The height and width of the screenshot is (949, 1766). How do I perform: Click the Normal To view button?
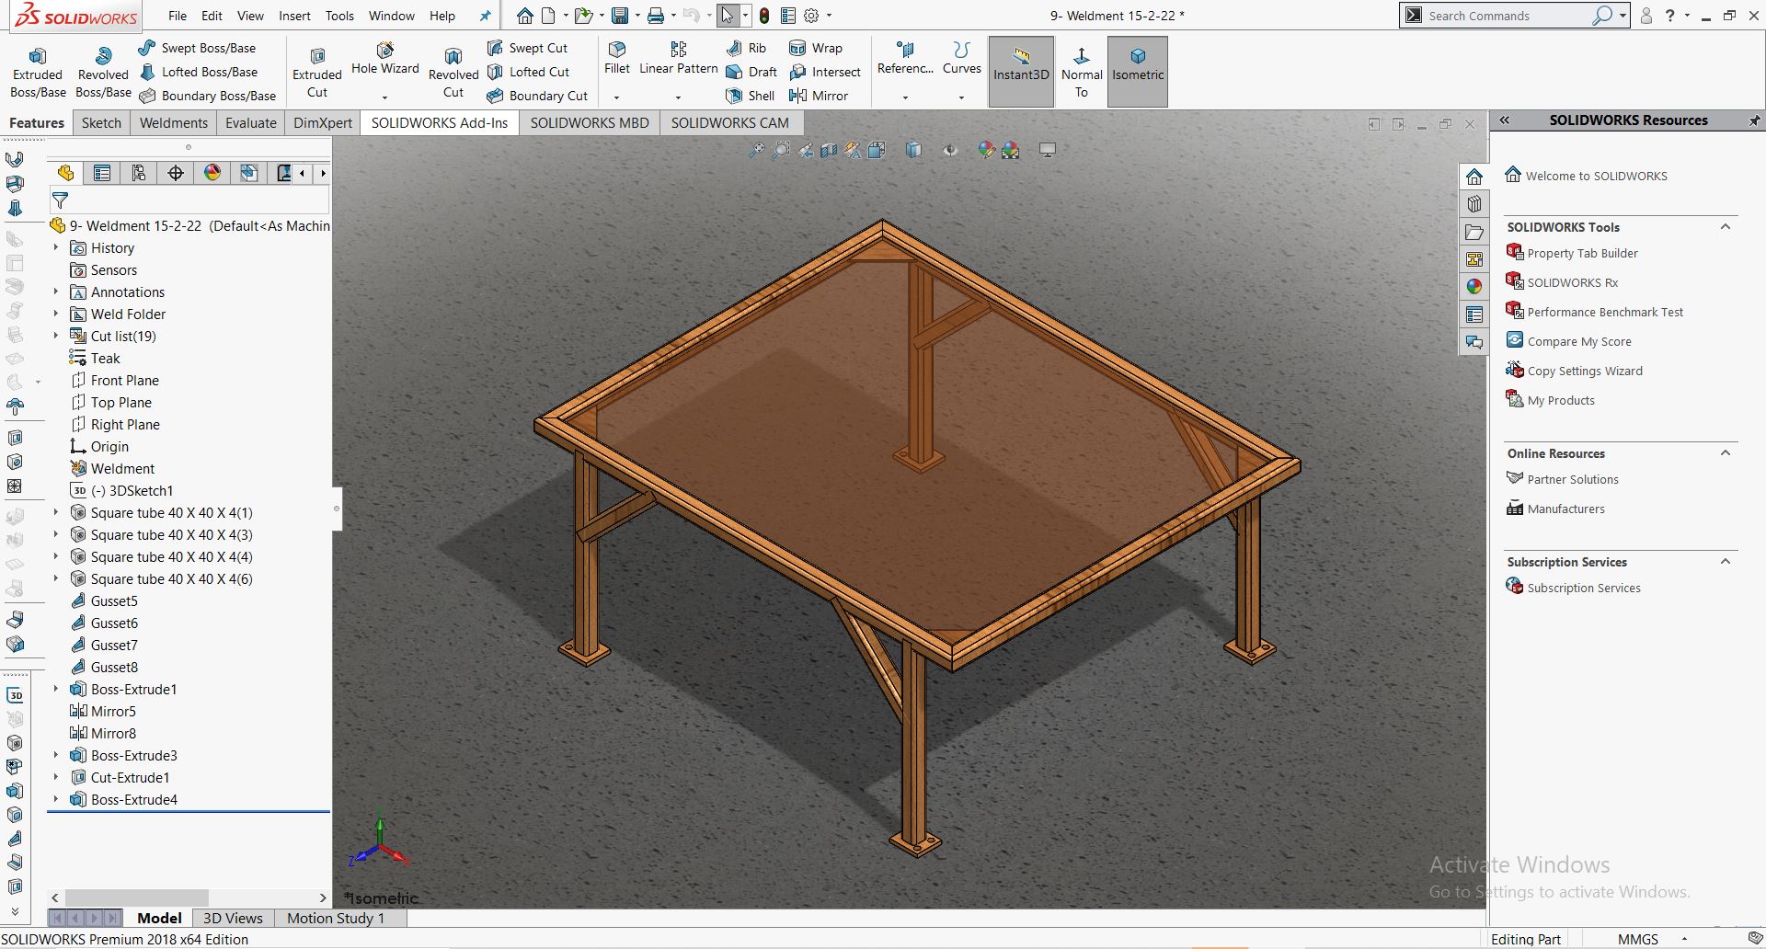(1082, 72)
